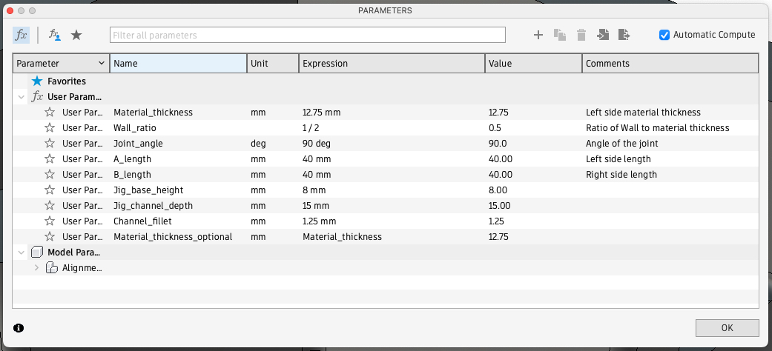772x351 pixels.
Task: Toggle the Automatic Compute checkbox
Action: pyautogui.click(x=664, y=35)
